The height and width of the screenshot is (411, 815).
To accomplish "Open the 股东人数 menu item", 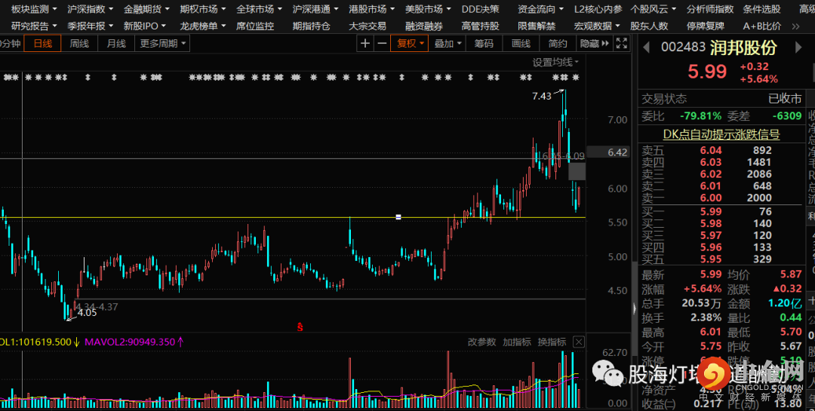I will pyautogui.click(x=649, y=26).
